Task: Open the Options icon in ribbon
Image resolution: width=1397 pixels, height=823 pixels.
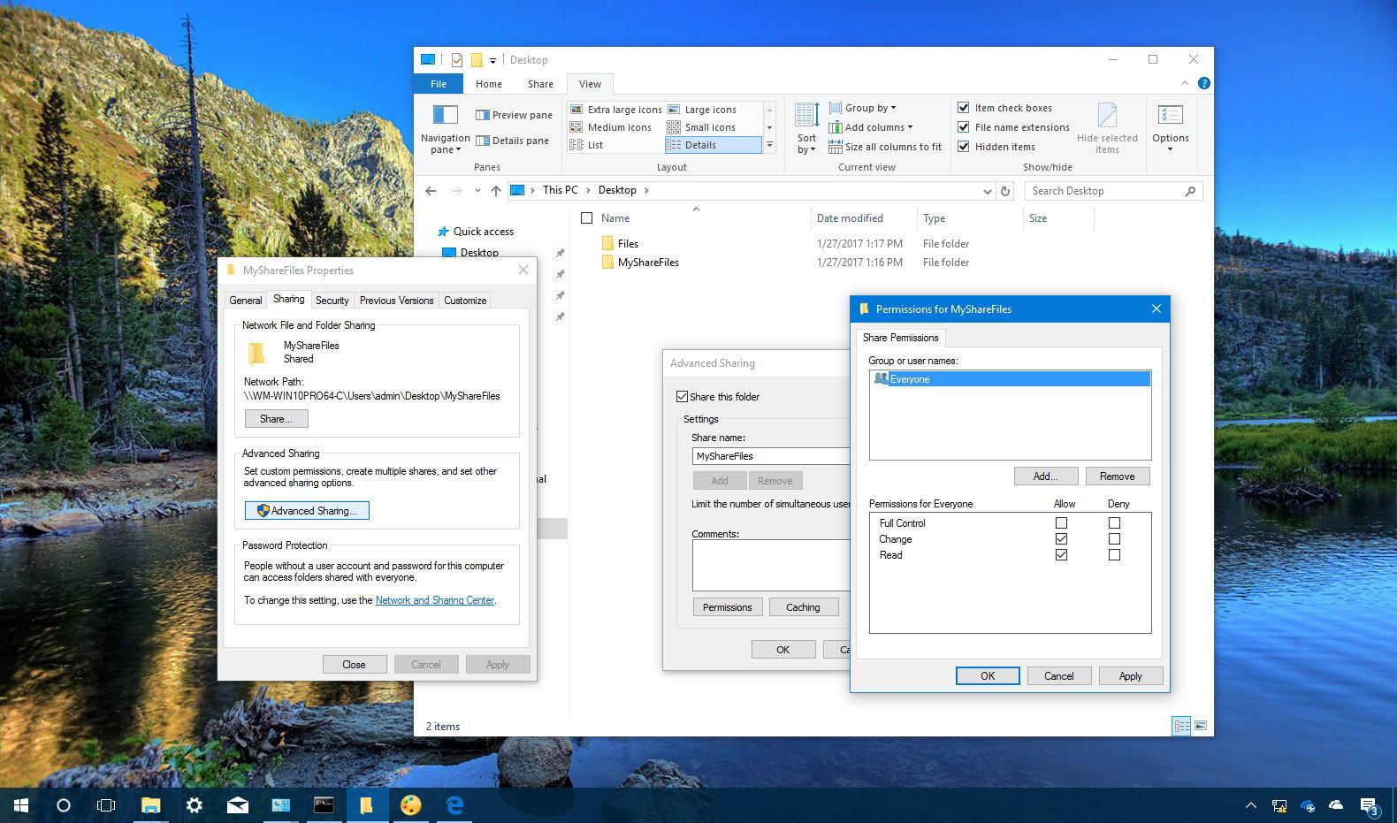Action: point(1170,116)
